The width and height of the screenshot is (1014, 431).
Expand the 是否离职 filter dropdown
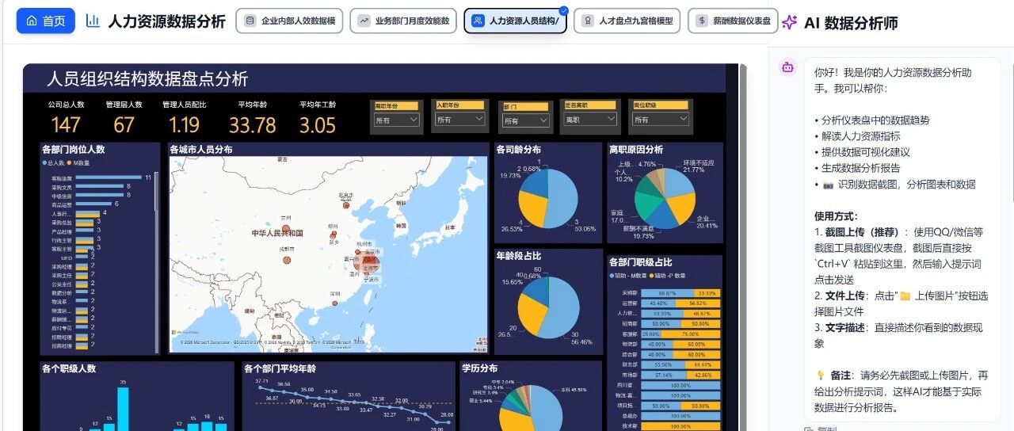pos(590,120)
